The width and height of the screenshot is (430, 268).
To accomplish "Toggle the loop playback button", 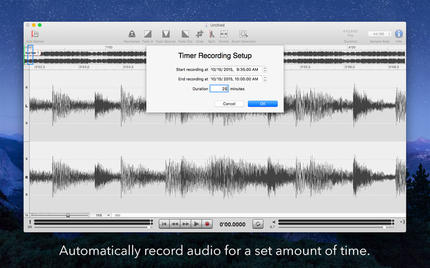I will pyautogui.click(x=258, y=224).
